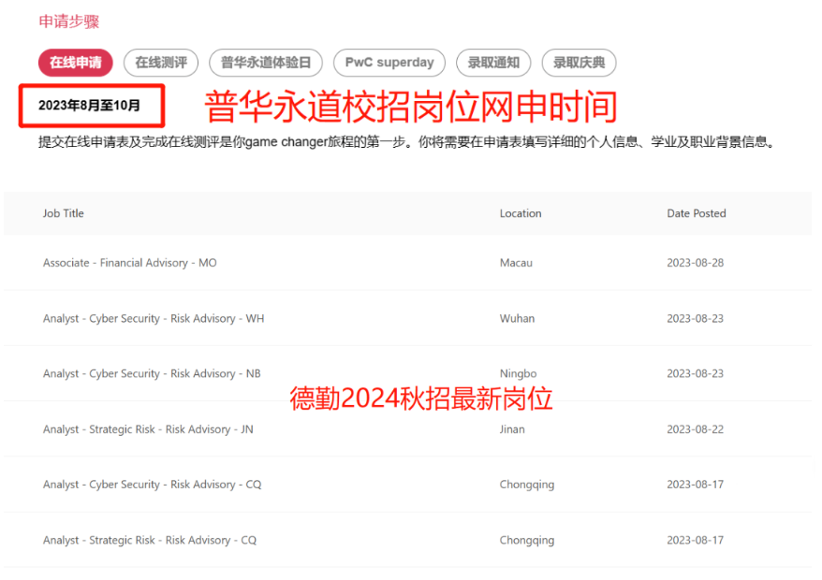
Task: Select the PwC superday step
Action: coord(389,63)
